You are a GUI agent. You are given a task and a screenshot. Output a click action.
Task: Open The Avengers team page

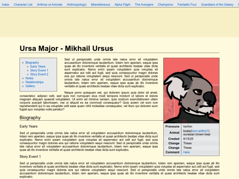click(144, 4)
